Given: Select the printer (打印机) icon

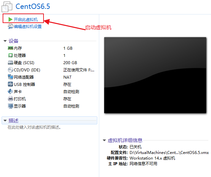Looking at the screenshot, I should (x=10, y=99).
